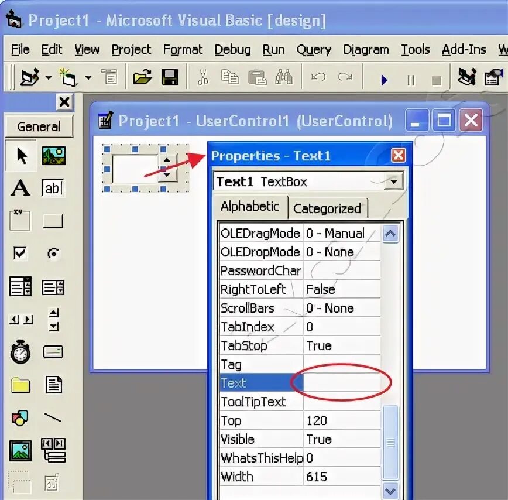The width and height of the screenshot is (508, 500).
Task: Open the Add Form dropdown arrow
Action: 88,78
